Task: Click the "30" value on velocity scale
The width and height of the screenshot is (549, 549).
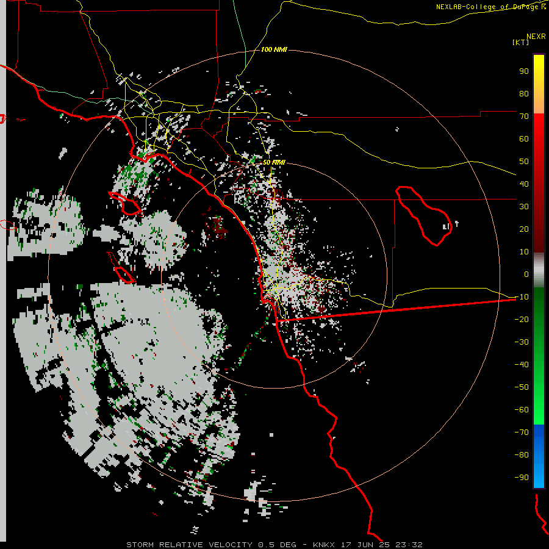Action: pyautogui.click(x=524, y=207)
